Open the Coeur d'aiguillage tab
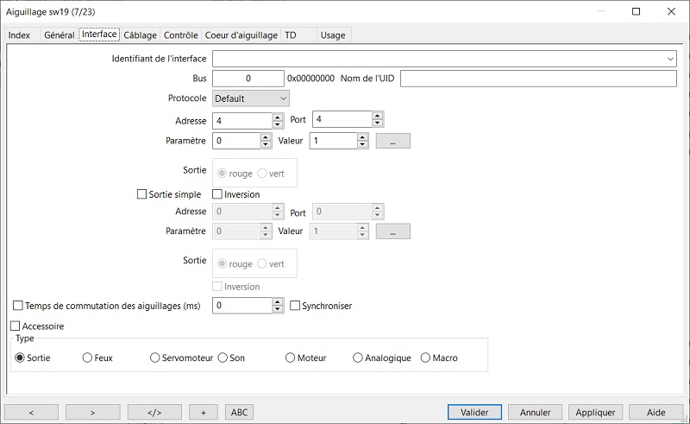 [241, 35]
